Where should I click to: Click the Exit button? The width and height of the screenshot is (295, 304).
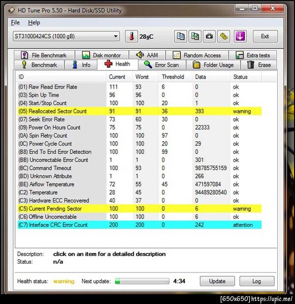pyautogui.click(x=265, y=36)
